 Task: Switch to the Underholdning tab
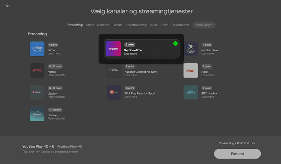tap(136, 25)
